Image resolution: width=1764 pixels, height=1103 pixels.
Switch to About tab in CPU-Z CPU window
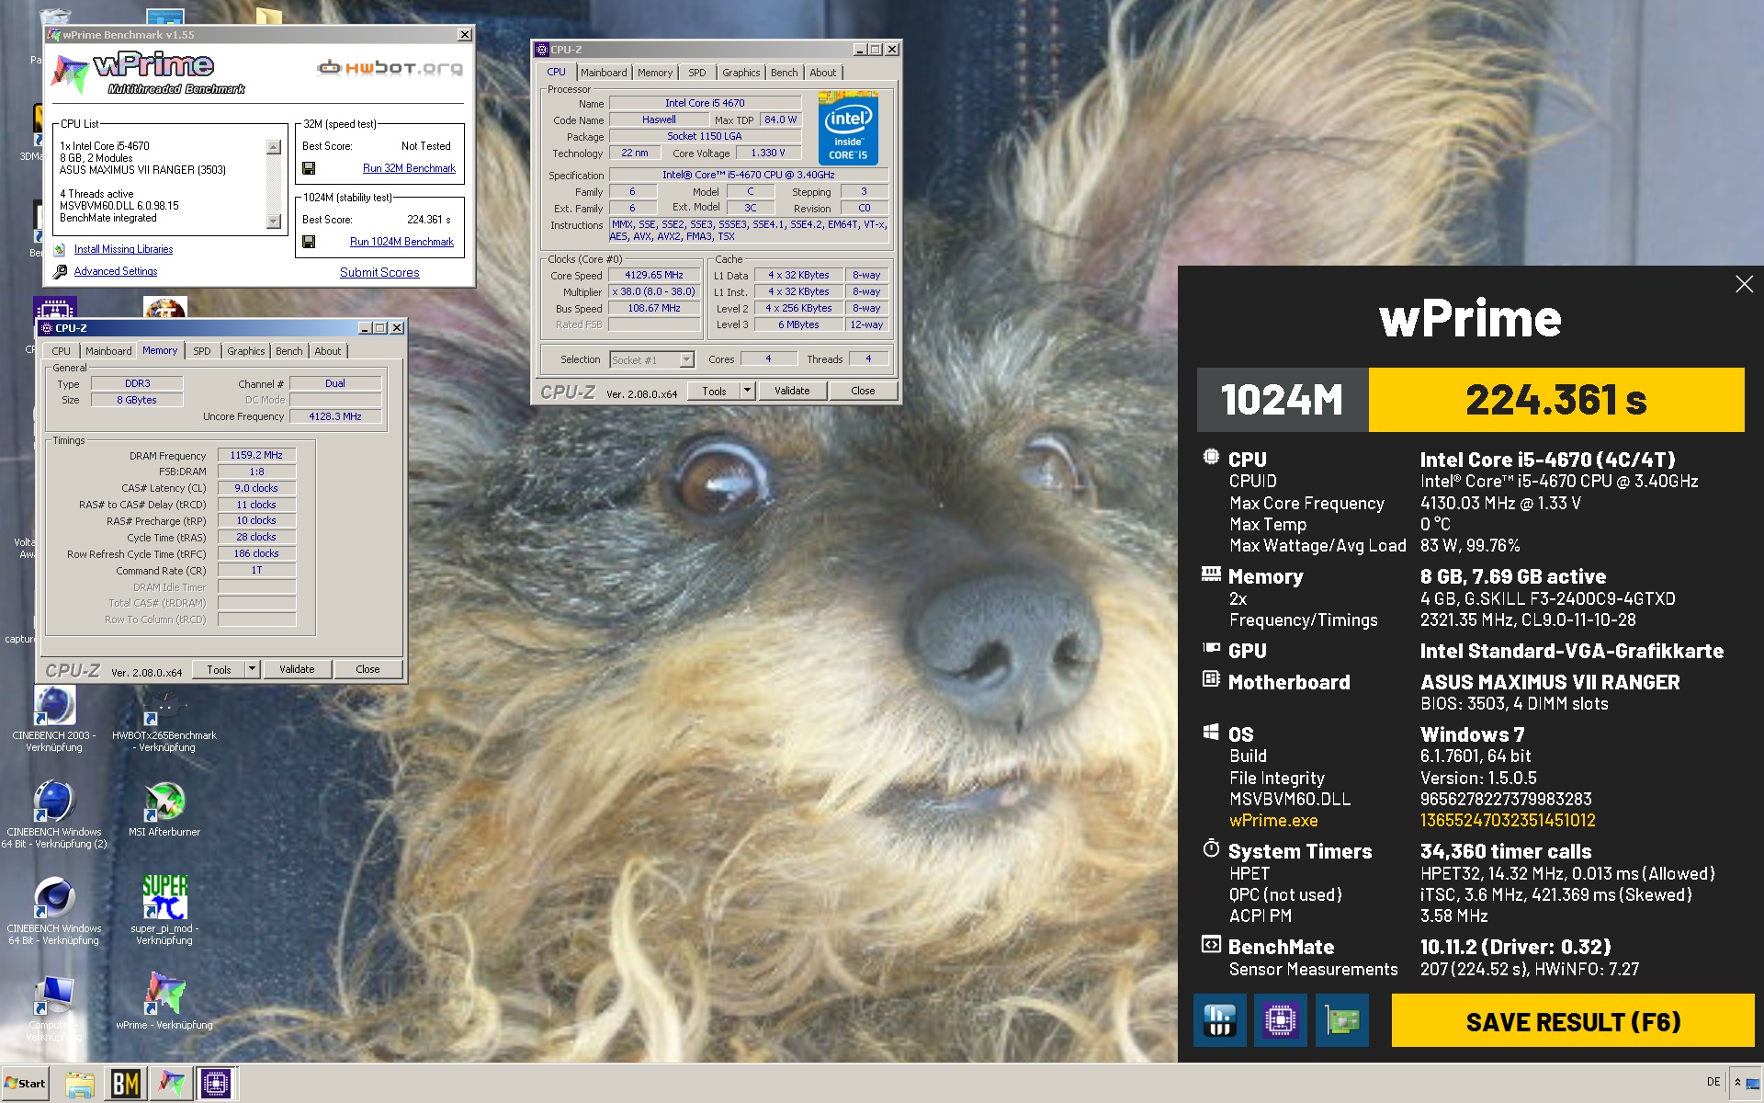tap(822, 73)
